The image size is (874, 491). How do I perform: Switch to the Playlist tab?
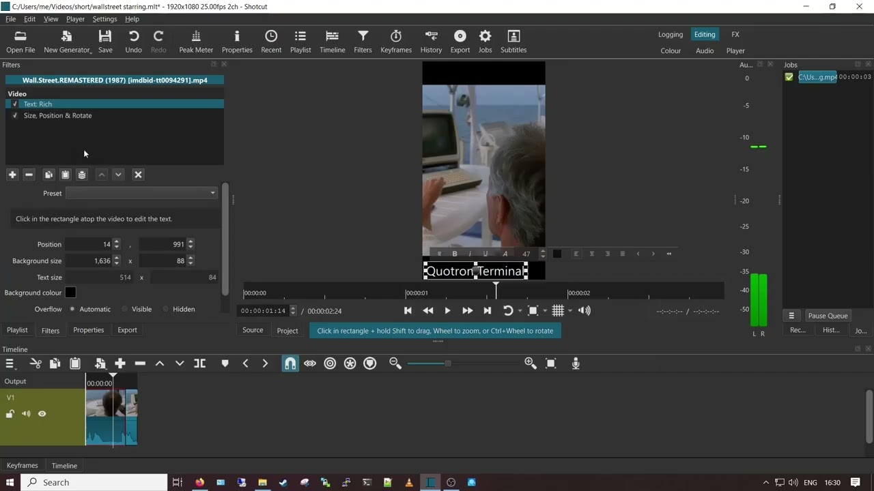coord(17,330)
